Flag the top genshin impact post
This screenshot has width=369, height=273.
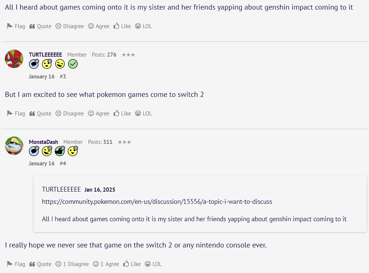tap(16, 26)
